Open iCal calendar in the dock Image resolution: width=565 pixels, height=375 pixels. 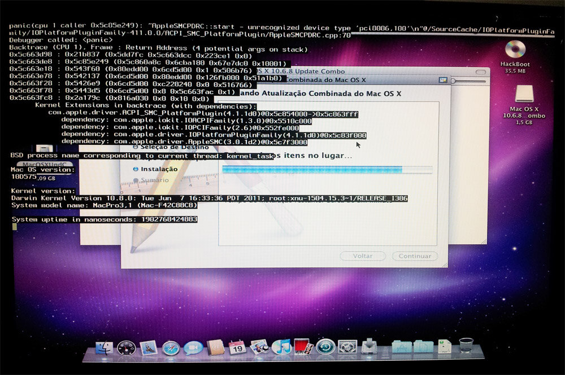(x=237, y=347)
